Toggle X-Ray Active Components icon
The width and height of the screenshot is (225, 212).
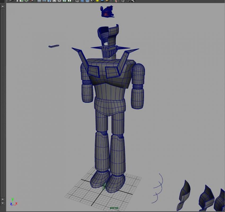point(128,1)
